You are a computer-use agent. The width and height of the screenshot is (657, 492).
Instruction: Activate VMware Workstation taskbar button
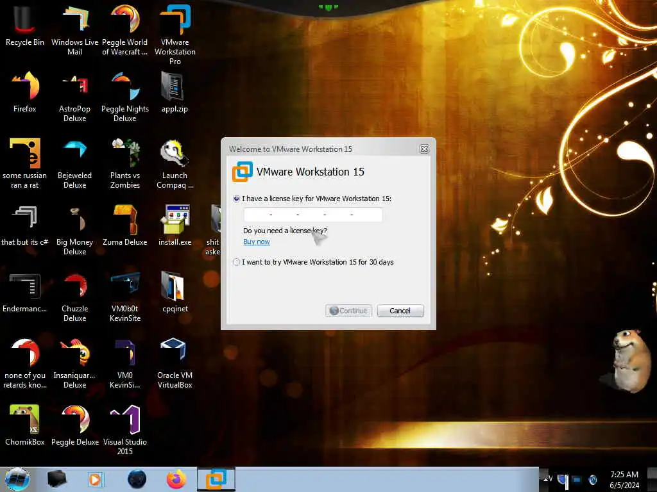216,479
